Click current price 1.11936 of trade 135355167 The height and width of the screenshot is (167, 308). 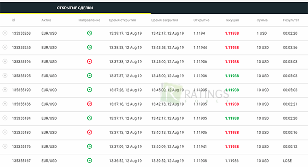(232, 161)
